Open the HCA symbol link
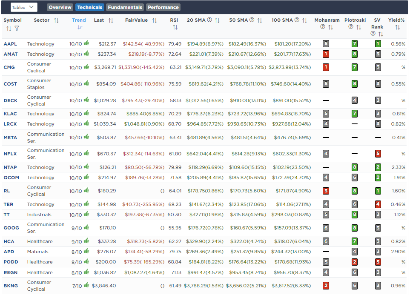Image resolution: width=410 pixels, height=295 pixels. [9, 242]
